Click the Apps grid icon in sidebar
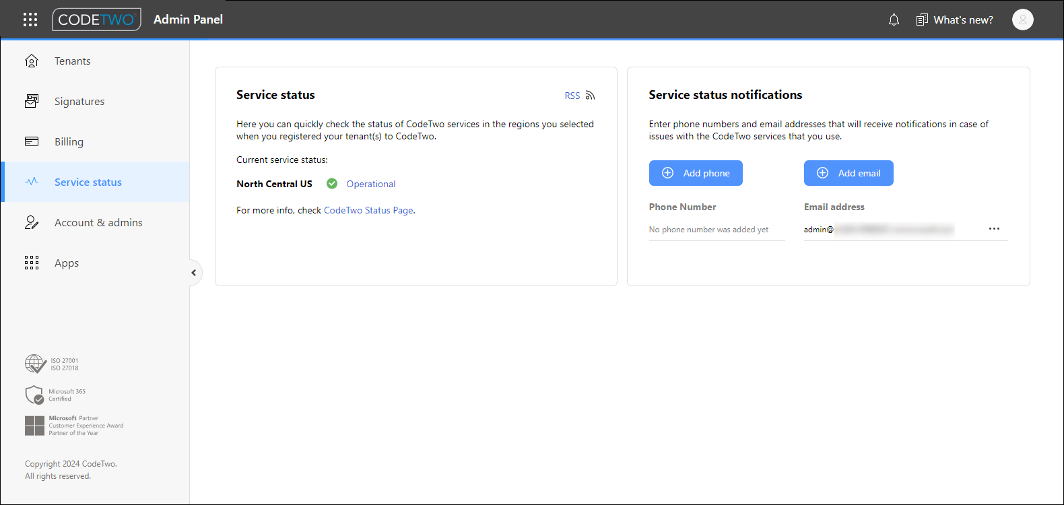 (x=32, y=263)
